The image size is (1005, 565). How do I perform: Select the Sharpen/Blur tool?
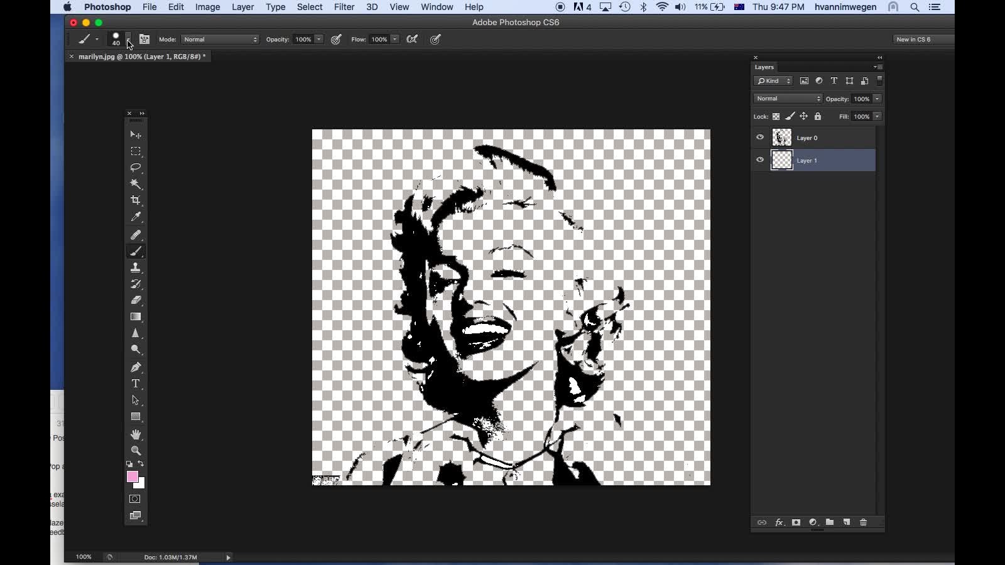(x=136, y=333)
